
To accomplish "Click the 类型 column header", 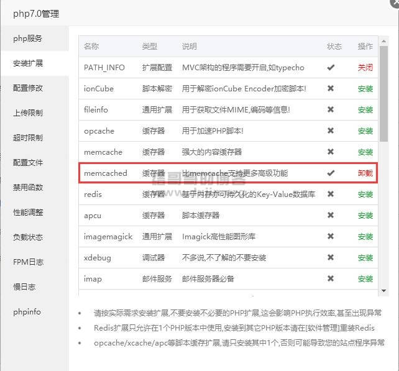I will (150, 47).
